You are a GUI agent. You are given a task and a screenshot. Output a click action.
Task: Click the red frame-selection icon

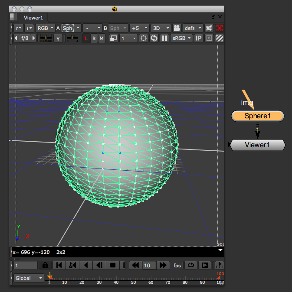click(220, 28)
